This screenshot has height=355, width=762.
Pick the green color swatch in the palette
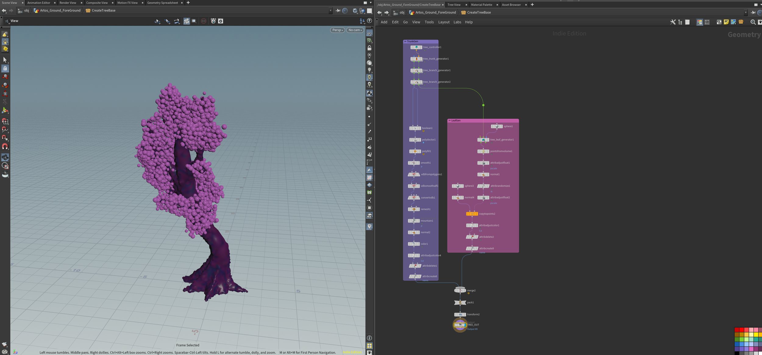[x=742, y=339]
